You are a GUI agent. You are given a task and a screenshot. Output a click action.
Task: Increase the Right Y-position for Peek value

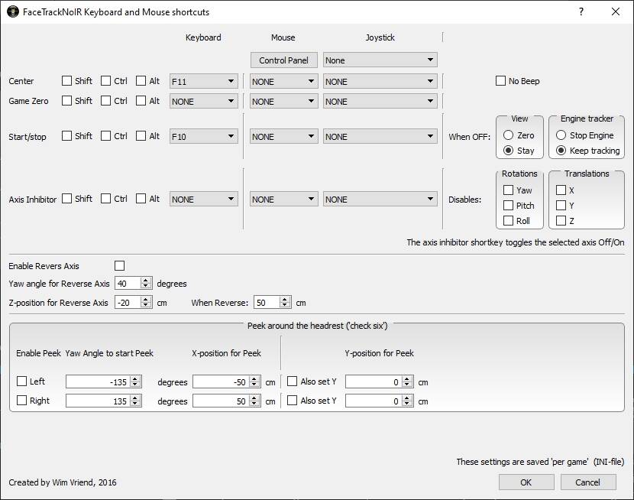pyautogui.click(x=408, y=398)
